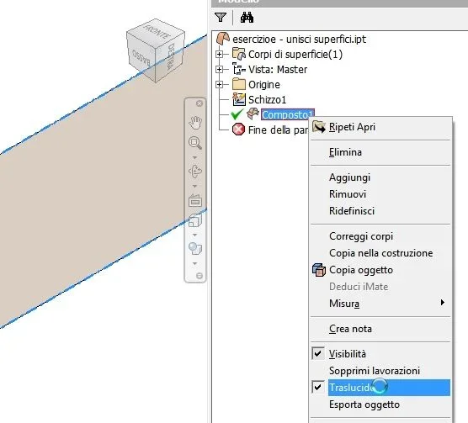Expand the Corpi di superficie(1) node

(219, 55)
